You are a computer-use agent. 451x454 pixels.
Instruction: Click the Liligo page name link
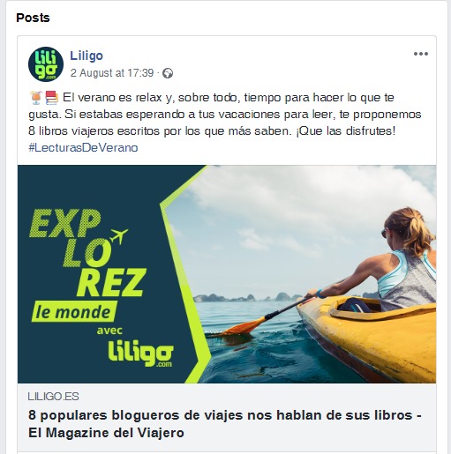pyautogui.click(x=86, y=56)
